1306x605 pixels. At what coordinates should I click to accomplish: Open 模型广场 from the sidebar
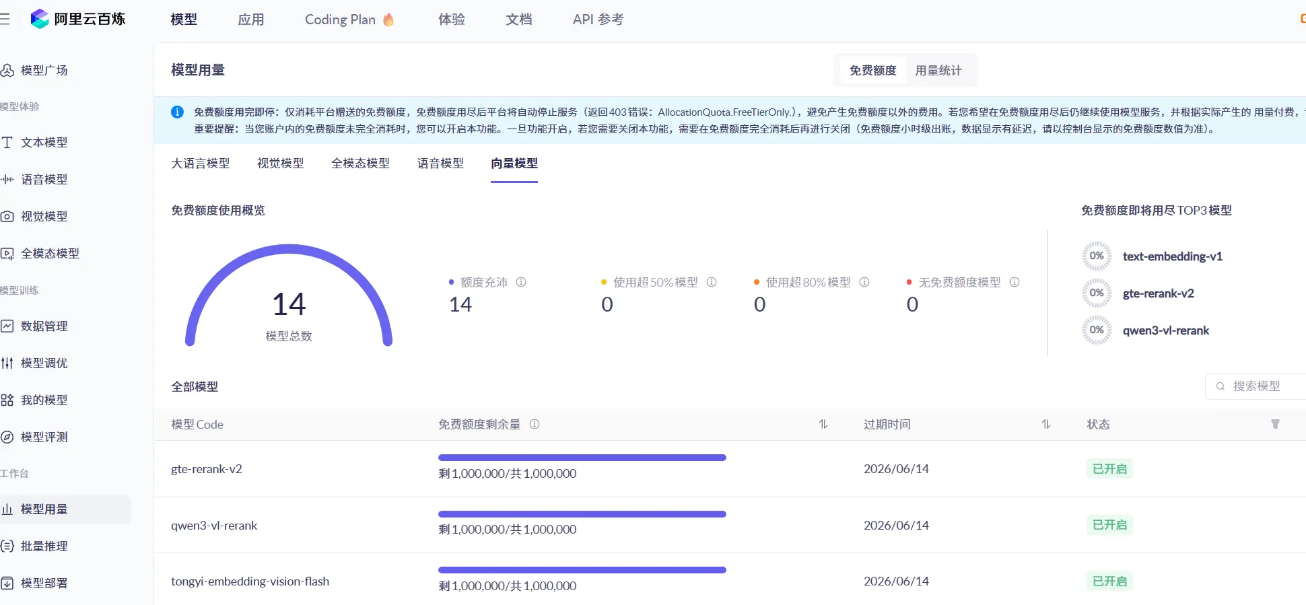tap(44, 70)
